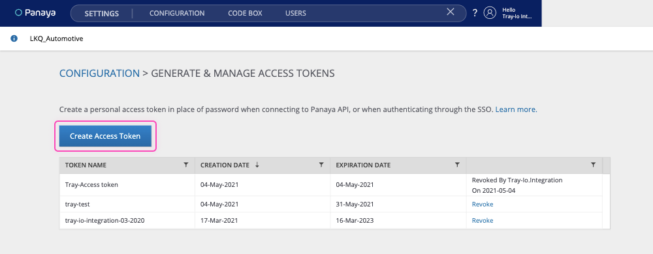Select the Tray-Access token row name
This screenshot has width=653, height=254.
pyautogui.click(x=91, y=185)
